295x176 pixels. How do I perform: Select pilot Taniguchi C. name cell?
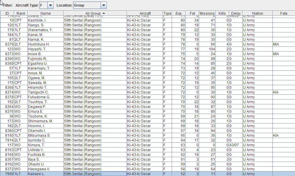pyautogui.click(x=45, y=92)
